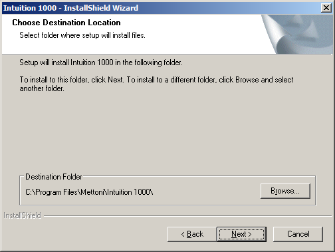Click the 'Destination Folder' group label
Viewport: 335px width, 252px height.
[54, 177]
